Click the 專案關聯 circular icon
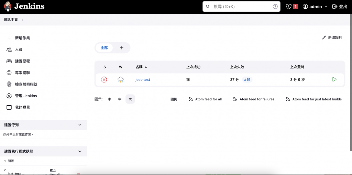The width and height of the screenshot is (352, 175). (9, 73)
